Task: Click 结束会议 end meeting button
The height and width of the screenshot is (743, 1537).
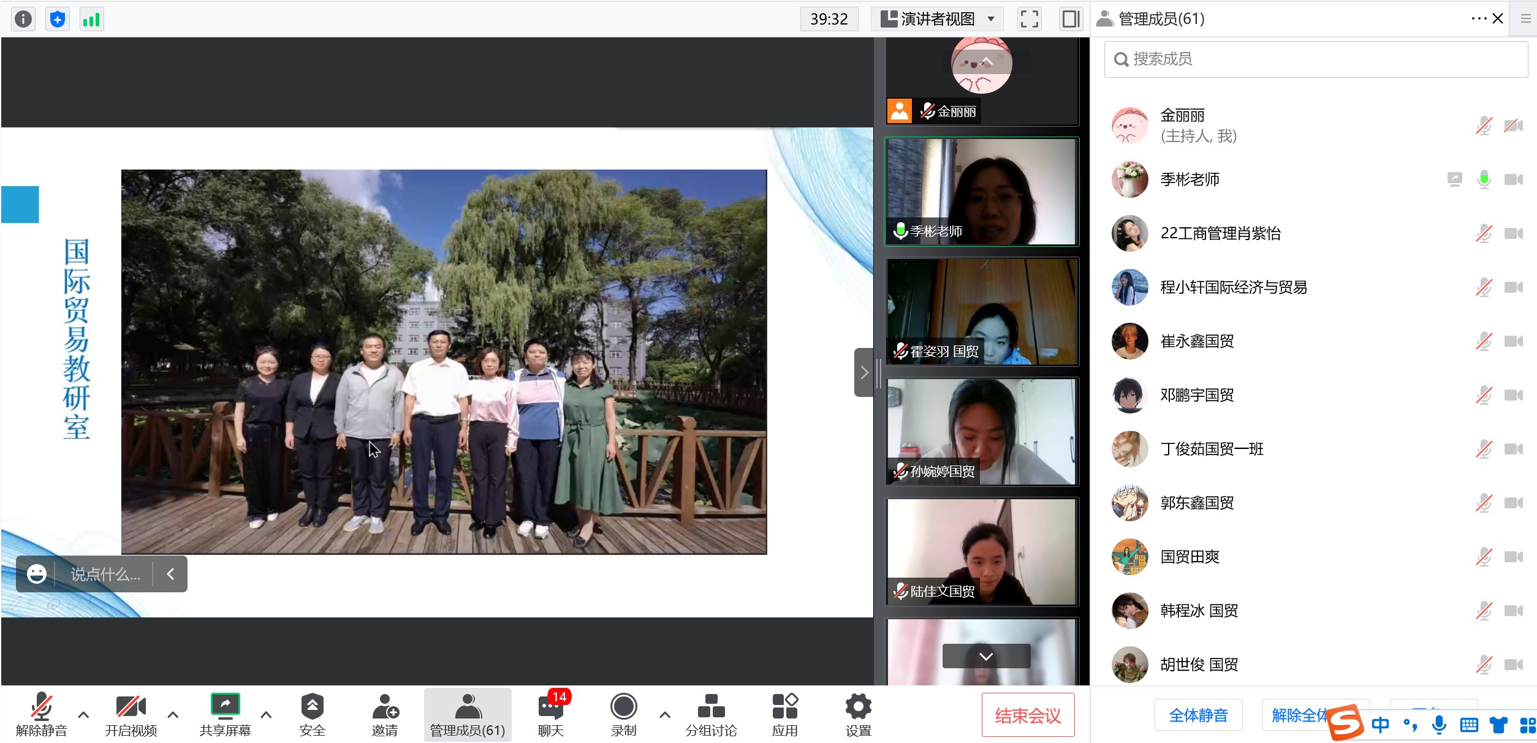Action: click(x=1028, y=715)
